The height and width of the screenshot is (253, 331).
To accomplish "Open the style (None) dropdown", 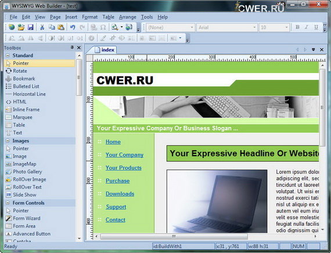I will (192, 27).
